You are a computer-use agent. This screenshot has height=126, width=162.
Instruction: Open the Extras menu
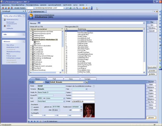click(75, 5)
